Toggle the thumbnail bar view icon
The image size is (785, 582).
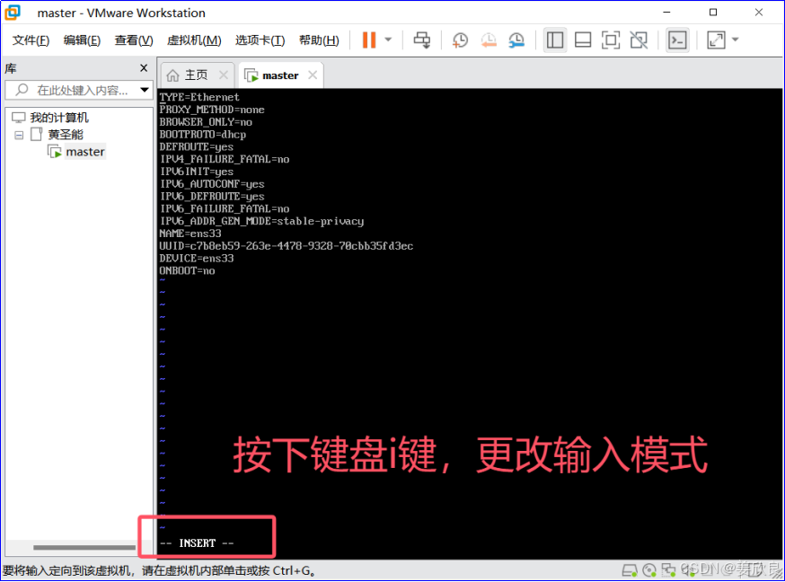[583, 40]
